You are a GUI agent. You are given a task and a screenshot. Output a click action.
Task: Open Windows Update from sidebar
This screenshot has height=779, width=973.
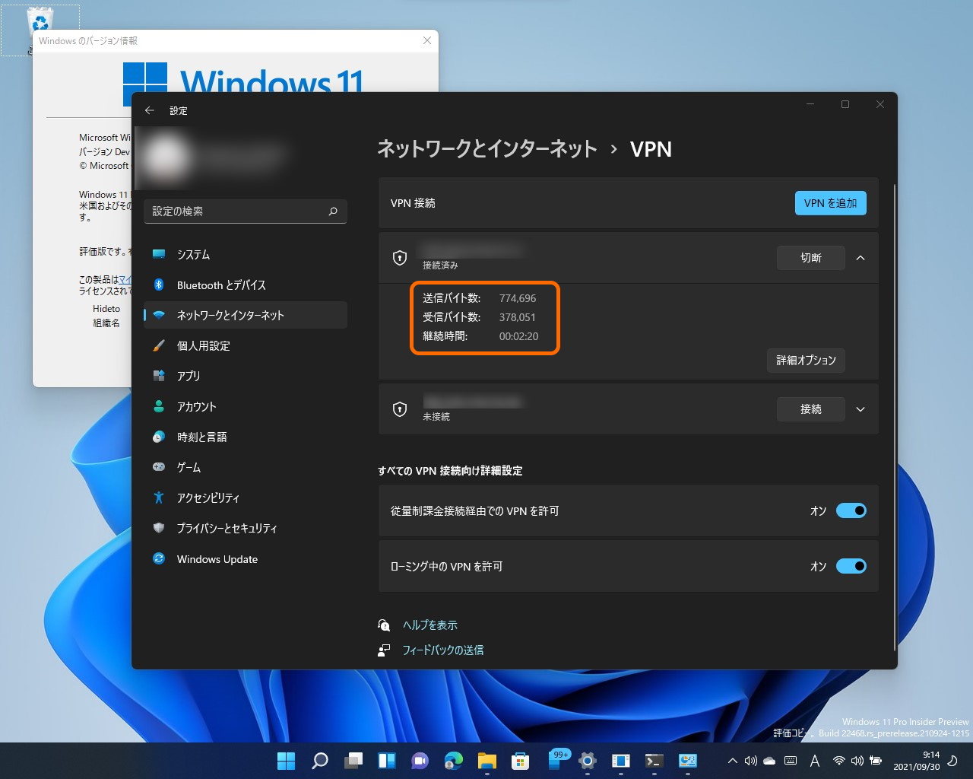pos(215,559)
